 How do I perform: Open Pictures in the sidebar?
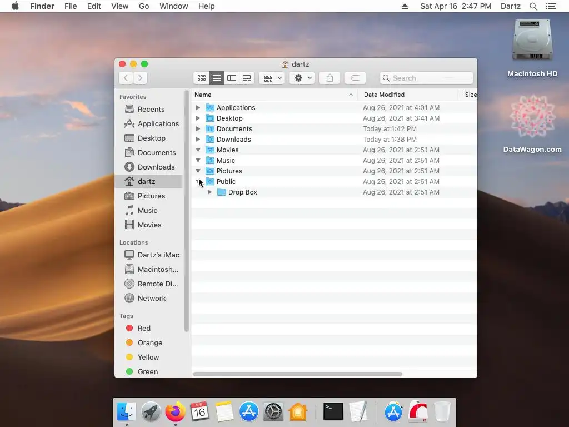coord(149,196)
